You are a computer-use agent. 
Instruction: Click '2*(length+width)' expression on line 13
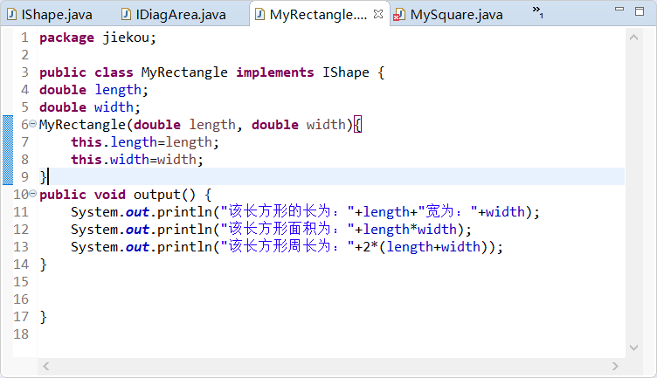(x=425, y=247)
